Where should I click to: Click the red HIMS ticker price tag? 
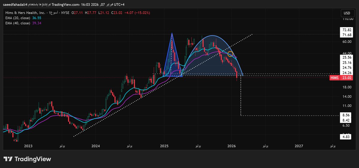point(334,78)
